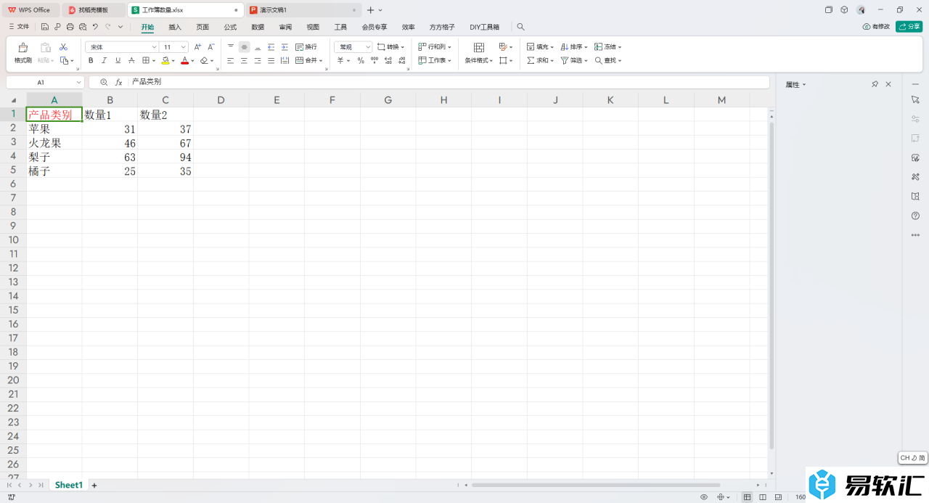Click the distributed alignment icon
This screenshot has width=929, height=503.
coord(285,60)
